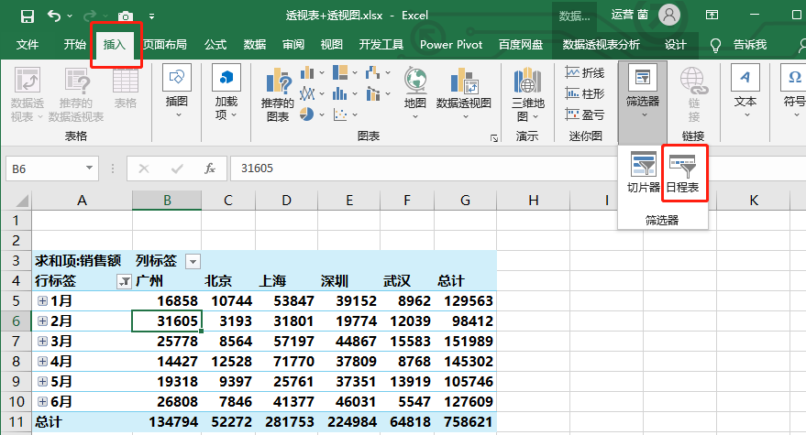Viewport: 806px width, 435px height.
Task: Expand the 1月 row group
Action: 42,300
